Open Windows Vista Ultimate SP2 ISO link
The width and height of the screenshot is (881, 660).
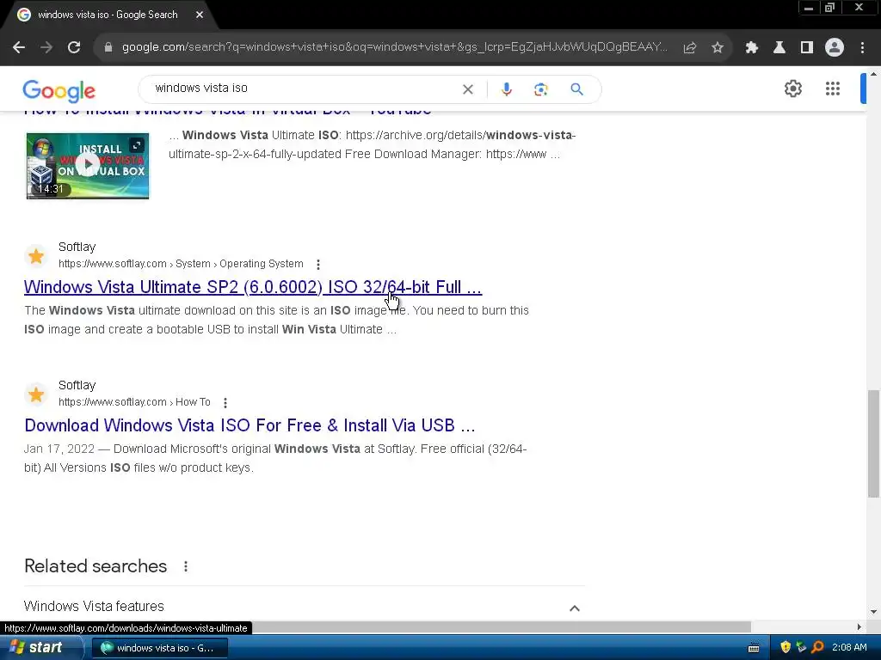[x=253, y=287]
